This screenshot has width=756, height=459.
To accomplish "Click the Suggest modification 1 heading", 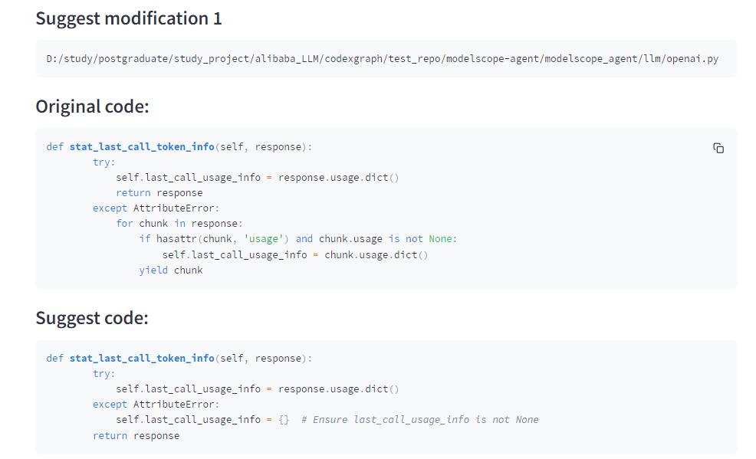I will pyautogui.click(x=129, y=18).
